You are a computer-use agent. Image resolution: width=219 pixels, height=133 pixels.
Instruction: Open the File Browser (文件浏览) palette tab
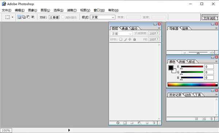(x=210, y=18)
